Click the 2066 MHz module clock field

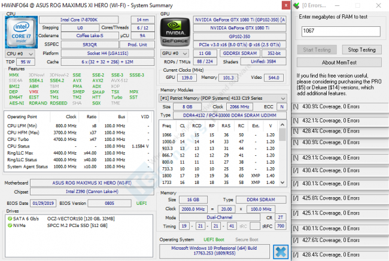coord(239,107)
